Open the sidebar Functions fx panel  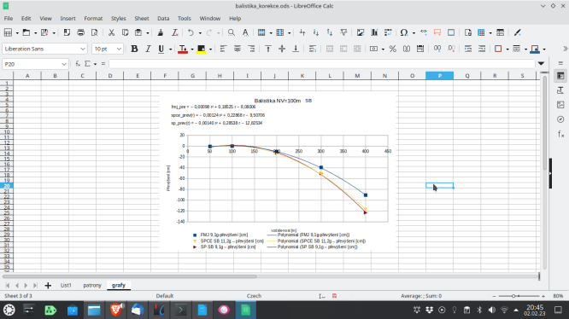point(560,134)
